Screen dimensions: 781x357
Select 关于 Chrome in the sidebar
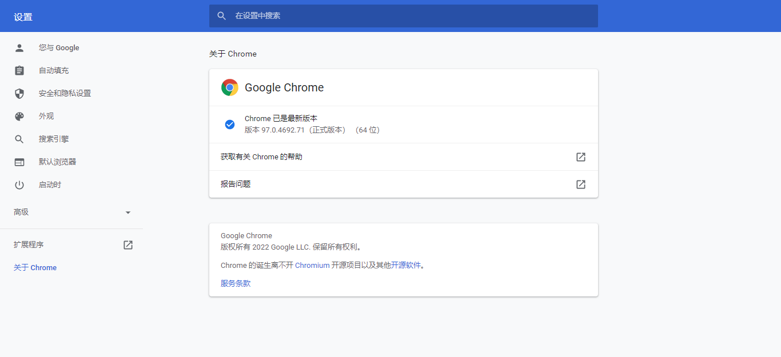35,268
